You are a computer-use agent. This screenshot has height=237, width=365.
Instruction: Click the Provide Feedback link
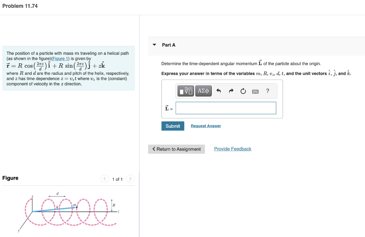coord(232,149)
